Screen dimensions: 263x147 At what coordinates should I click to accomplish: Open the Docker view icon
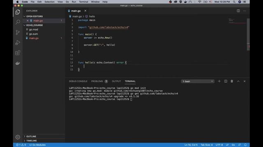click(18, 63)
